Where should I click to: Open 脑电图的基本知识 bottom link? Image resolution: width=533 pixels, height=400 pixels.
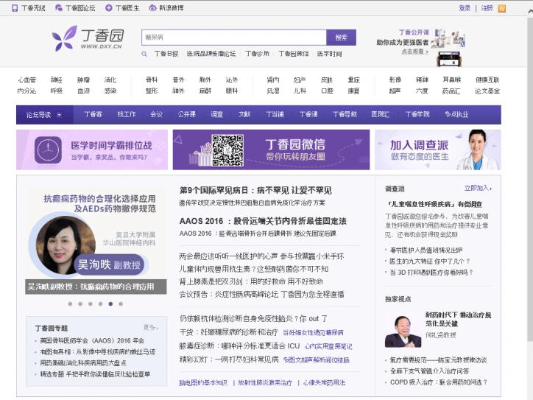pos(203,382)
